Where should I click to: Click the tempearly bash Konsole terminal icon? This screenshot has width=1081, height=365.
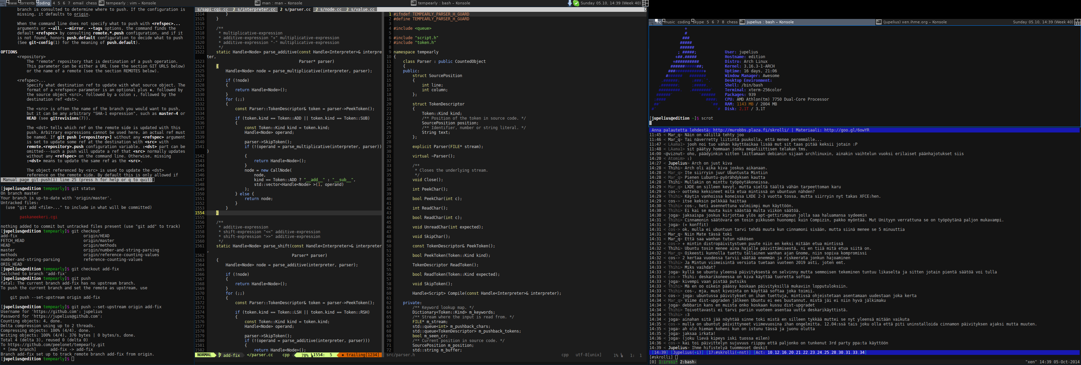point(413,3)
